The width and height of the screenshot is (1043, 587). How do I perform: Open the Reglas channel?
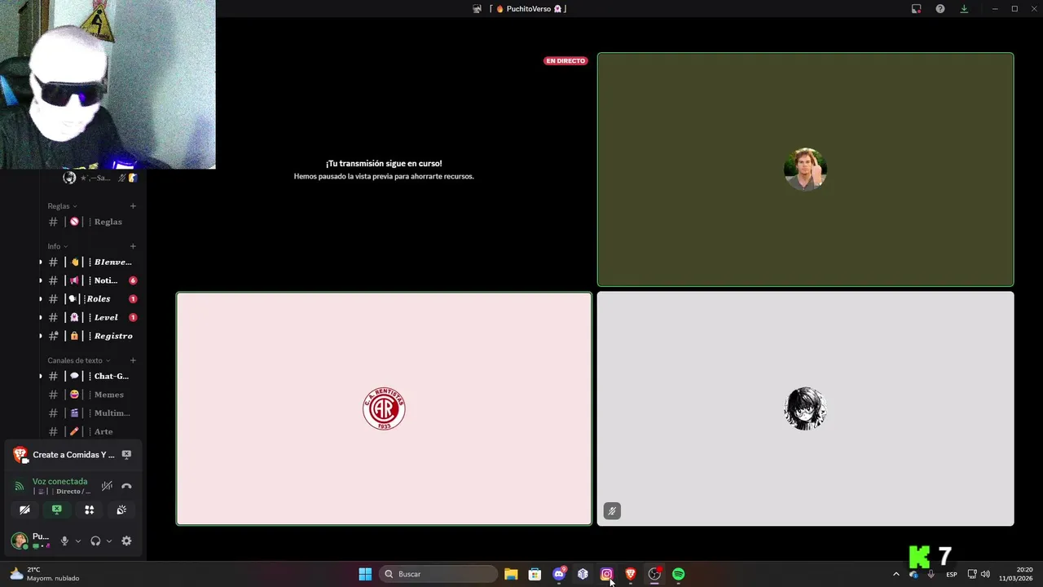tap(91, 222)
